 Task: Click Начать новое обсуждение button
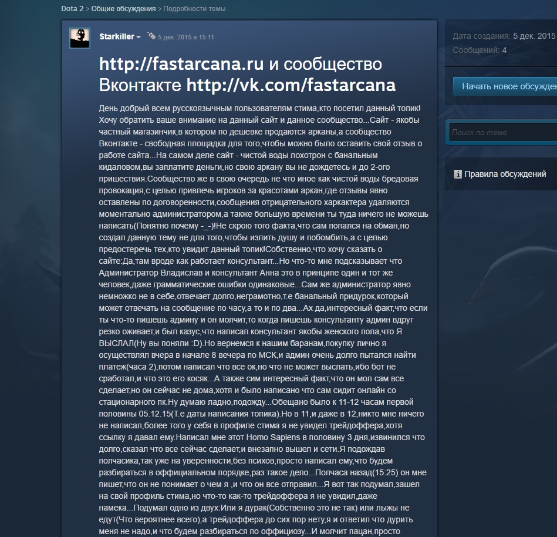coord(505,86)
